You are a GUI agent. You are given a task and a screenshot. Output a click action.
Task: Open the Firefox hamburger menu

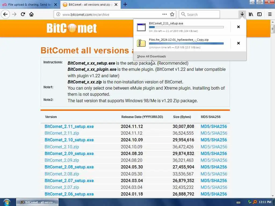270,14
